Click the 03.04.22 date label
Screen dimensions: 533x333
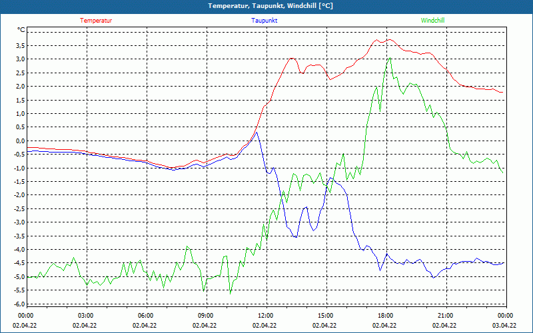click(x=504, y=326)
